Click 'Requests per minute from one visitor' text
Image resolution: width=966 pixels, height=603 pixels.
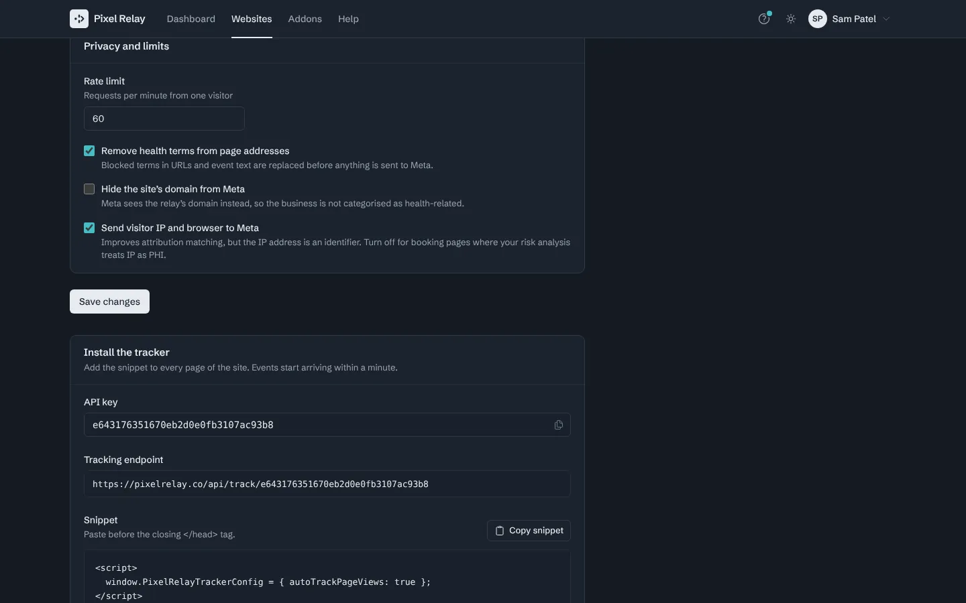(x=158, y=96)
